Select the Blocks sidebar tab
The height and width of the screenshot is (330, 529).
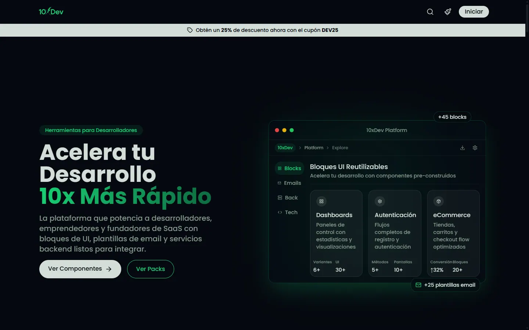coord(289,168)
